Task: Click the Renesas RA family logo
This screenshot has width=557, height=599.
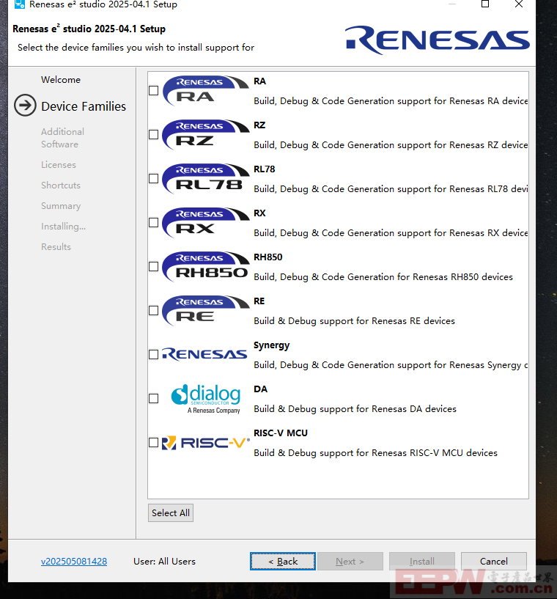Action: coord(206,90)
